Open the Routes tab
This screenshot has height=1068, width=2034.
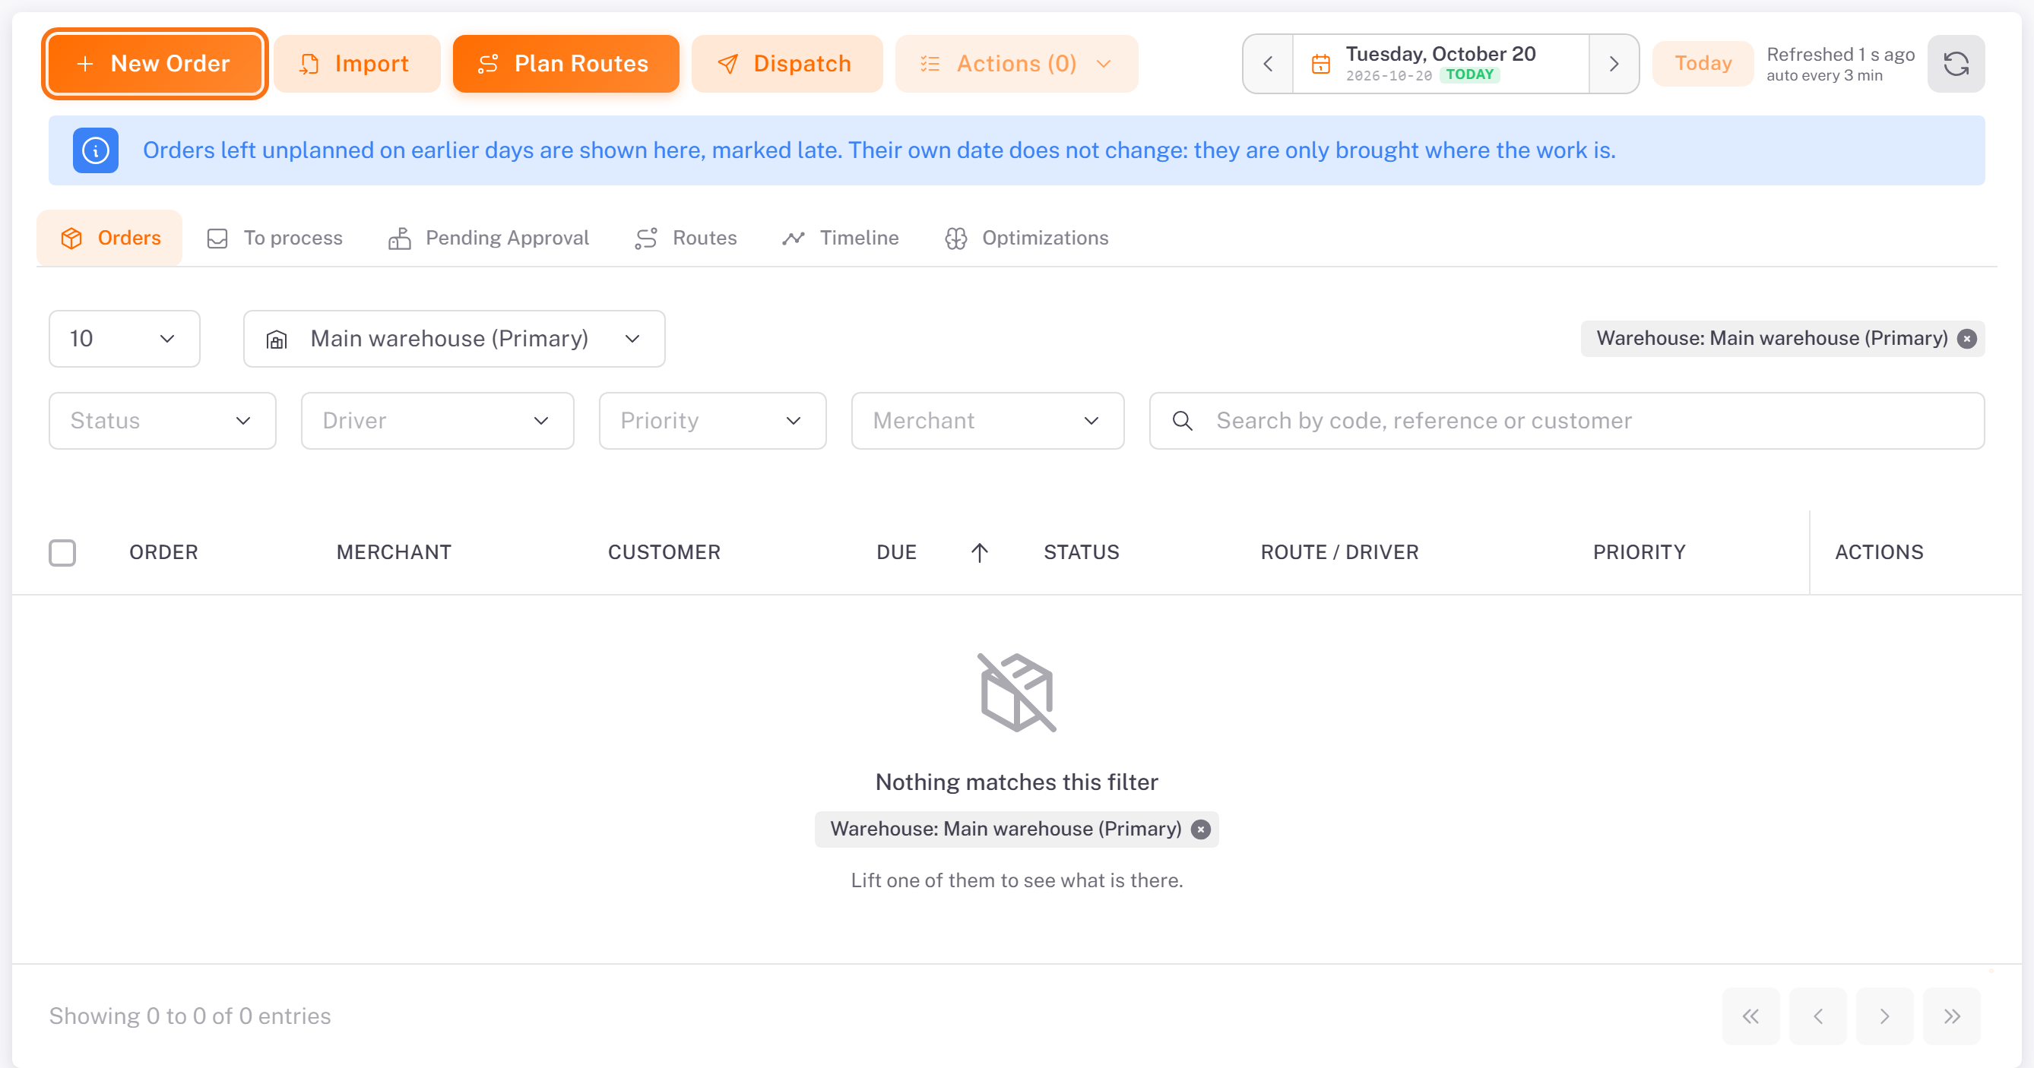point(686,238)
